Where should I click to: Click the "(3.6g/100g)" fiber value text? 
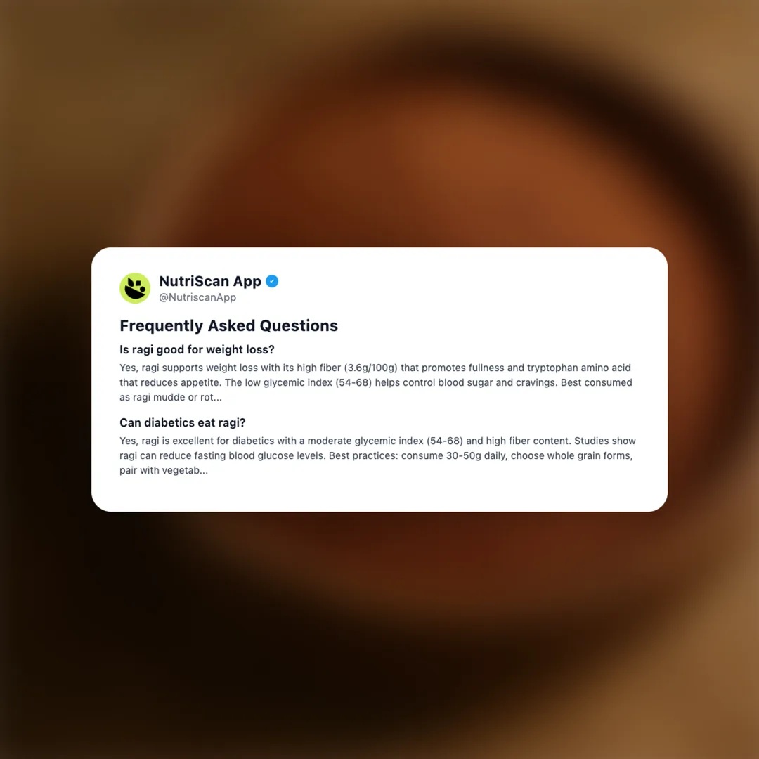[x=371, y=368]
